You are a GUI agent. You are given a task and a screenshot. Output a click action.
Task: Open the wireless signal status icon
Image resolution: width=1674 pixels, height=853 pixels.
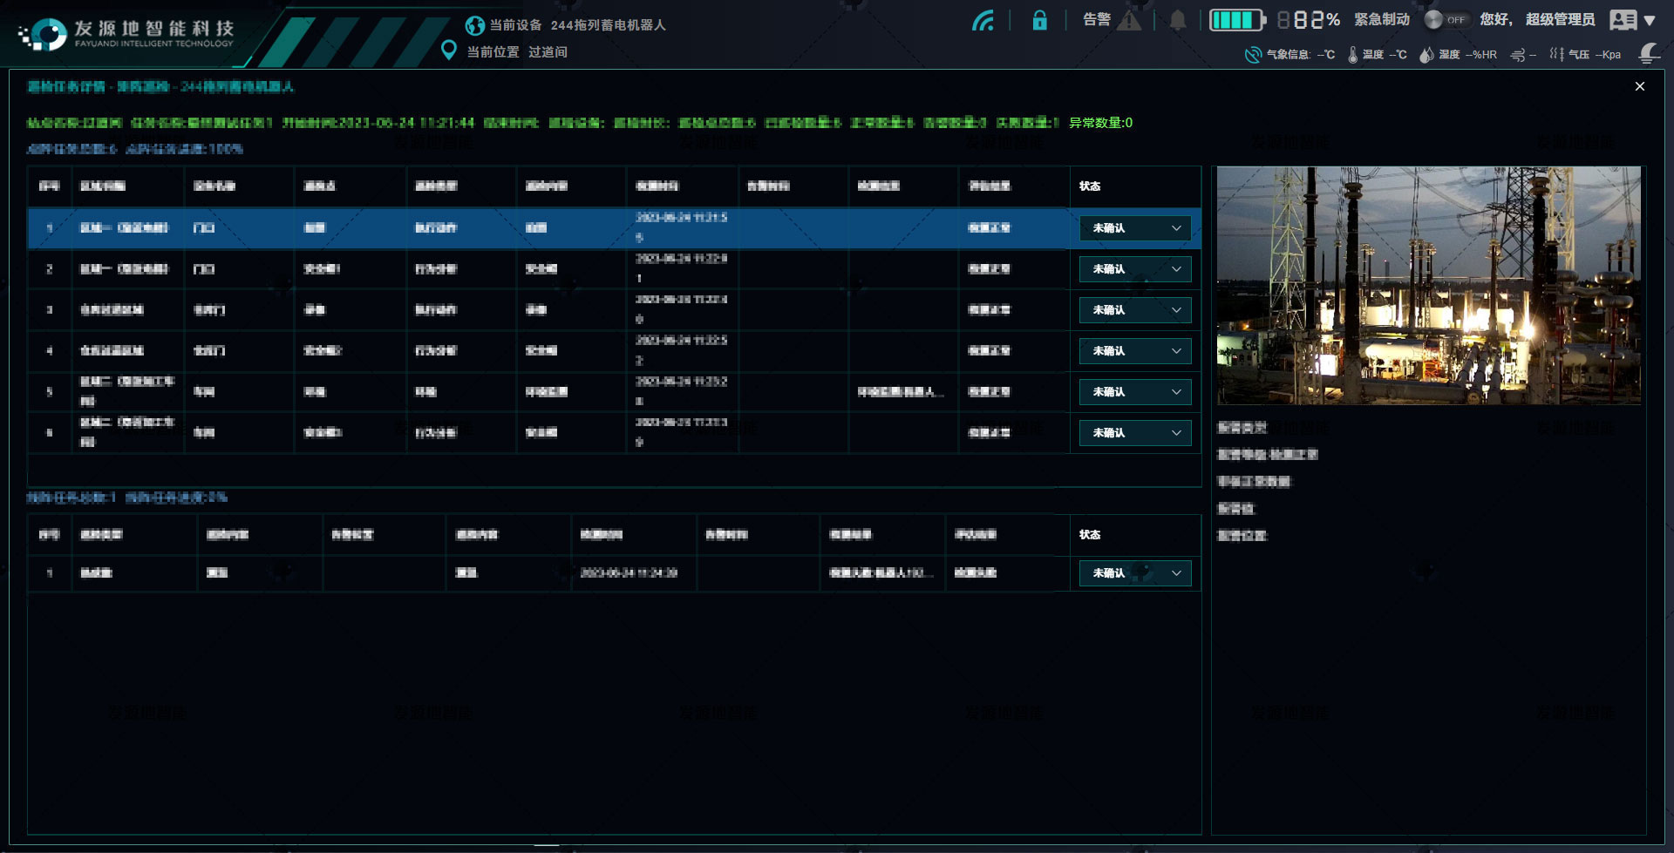[983, 20]
